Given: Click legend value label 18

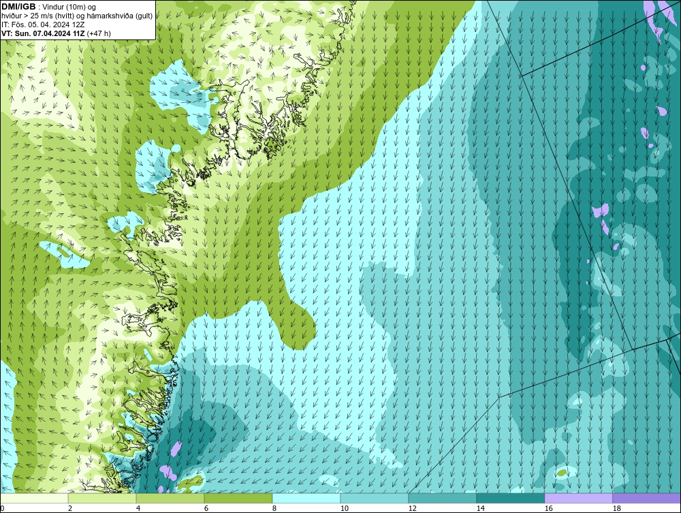Looking at the screenshot, I should (616, 508).
